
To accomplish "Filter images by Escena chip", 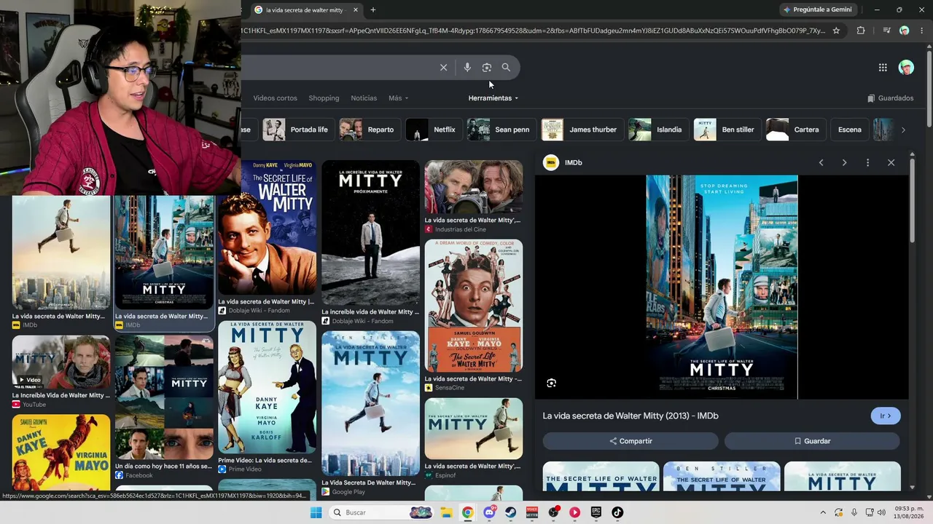I will [850, 130].
